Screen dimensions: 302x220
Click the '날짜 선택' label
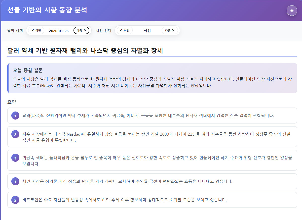15,31
